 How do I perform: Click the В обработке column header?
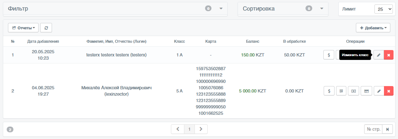pyautogui.click(x=294, y=41)
